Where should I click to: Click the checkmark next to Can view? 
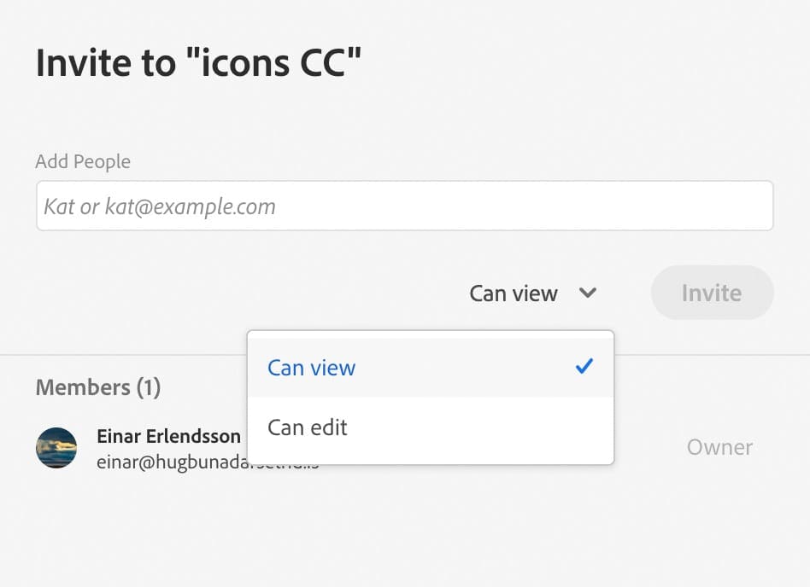pos(584,367)
